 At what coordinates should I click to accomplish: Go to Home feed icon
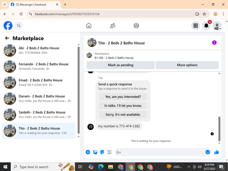pos(89,26)
